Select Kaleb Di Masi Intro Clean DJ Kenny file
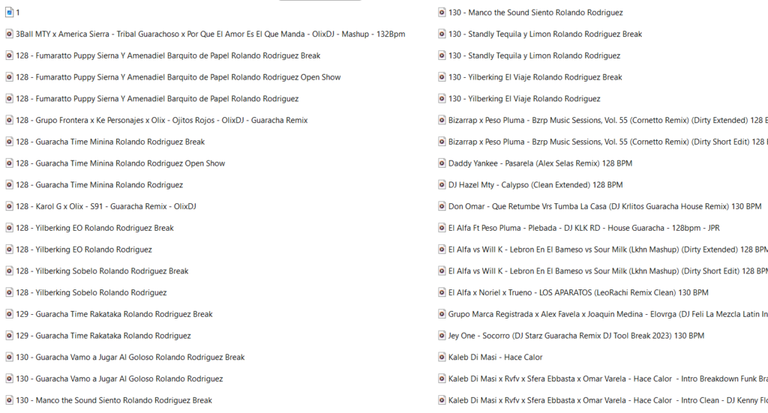The width and height of the screenshot is (768, 413). [x=607, y=400]
